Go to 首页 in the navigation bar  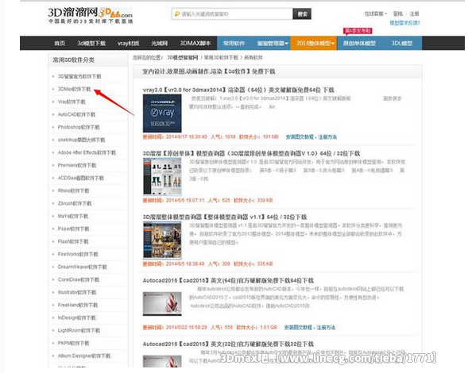click(x=60, y=43)
